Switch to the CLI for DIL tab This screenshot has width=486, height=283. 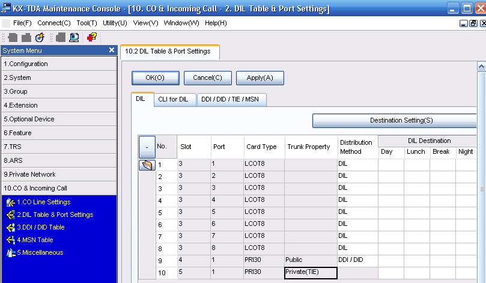tap(175, 100)
